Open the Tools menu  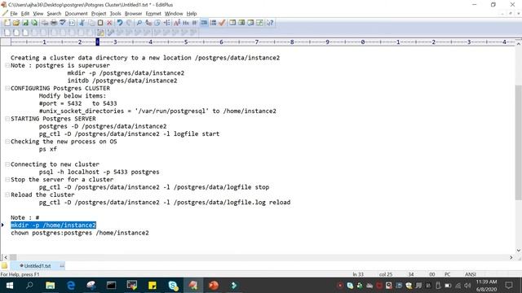point(115,14)
